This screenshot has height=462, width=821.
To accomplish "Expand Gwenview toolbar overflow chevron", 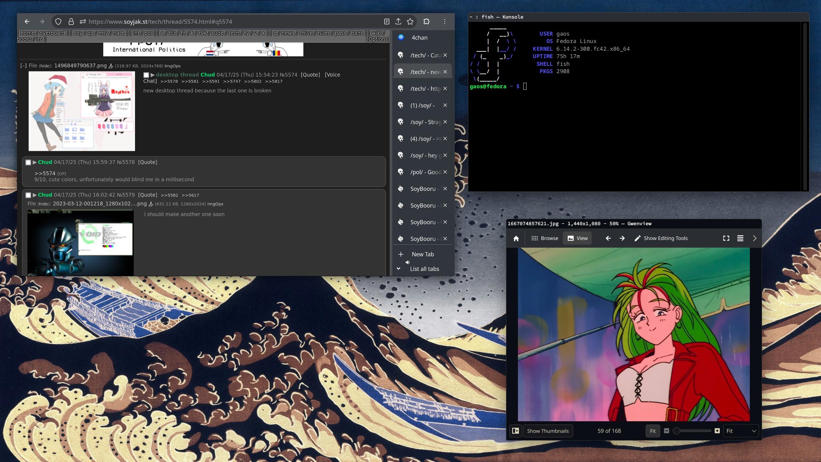I will pyautogui.click(x=754, y=238).
